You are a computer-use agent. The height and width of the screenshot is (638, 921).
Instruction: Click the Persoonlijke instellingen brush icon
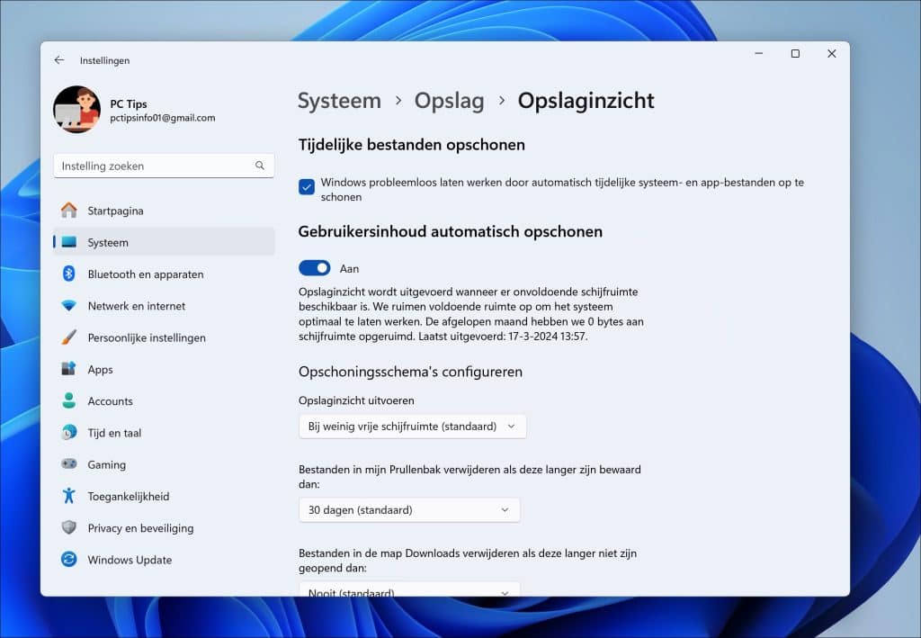[x=68, y=337]
